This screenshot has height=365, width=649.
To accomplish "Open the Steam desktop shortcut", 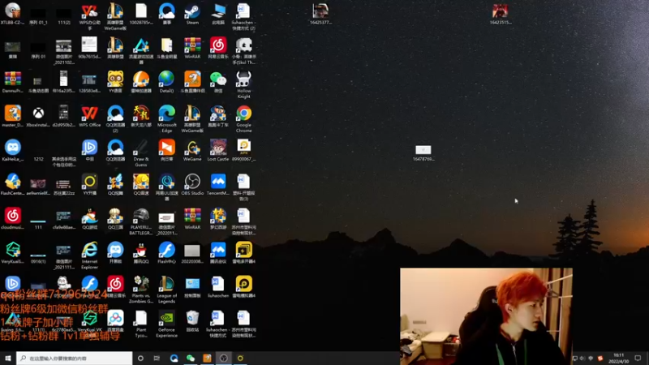I will pyautogui.click(x=192, y=11).
